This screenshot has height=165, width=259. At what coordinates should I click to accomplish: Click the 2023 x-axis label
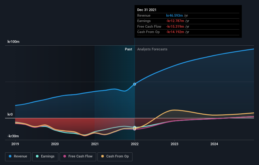(x=174, y=144)
